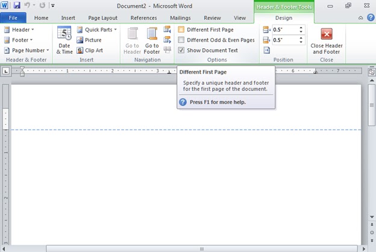Go to the References tab
The width and height of the screenshot is (376, 252).
click(143, 18)
